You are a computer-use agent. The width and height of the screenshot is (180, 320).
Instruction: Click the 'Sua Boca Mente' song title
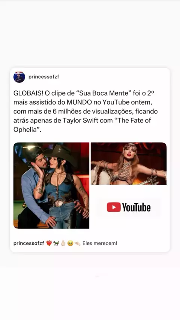pyautogui.click(x=103, y=93)
